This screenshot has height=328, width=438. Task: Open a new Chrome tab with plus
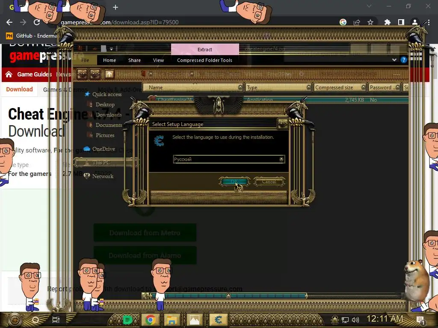pos(115,7)
